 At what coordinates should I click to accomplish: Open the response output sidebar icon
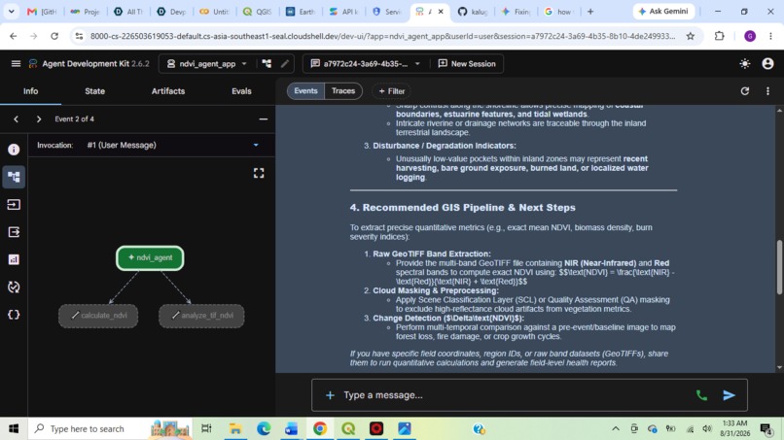[14, 232]
